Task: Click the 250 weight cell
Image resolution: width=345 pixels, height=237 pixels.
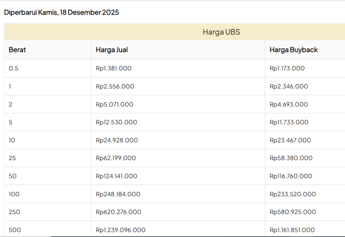Action: pyautogui.click(x=14, y=212)
